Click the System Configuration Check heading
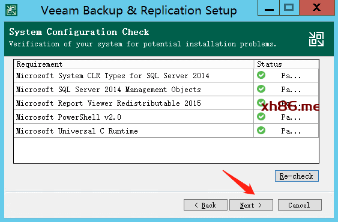 [x=79, y=32]
